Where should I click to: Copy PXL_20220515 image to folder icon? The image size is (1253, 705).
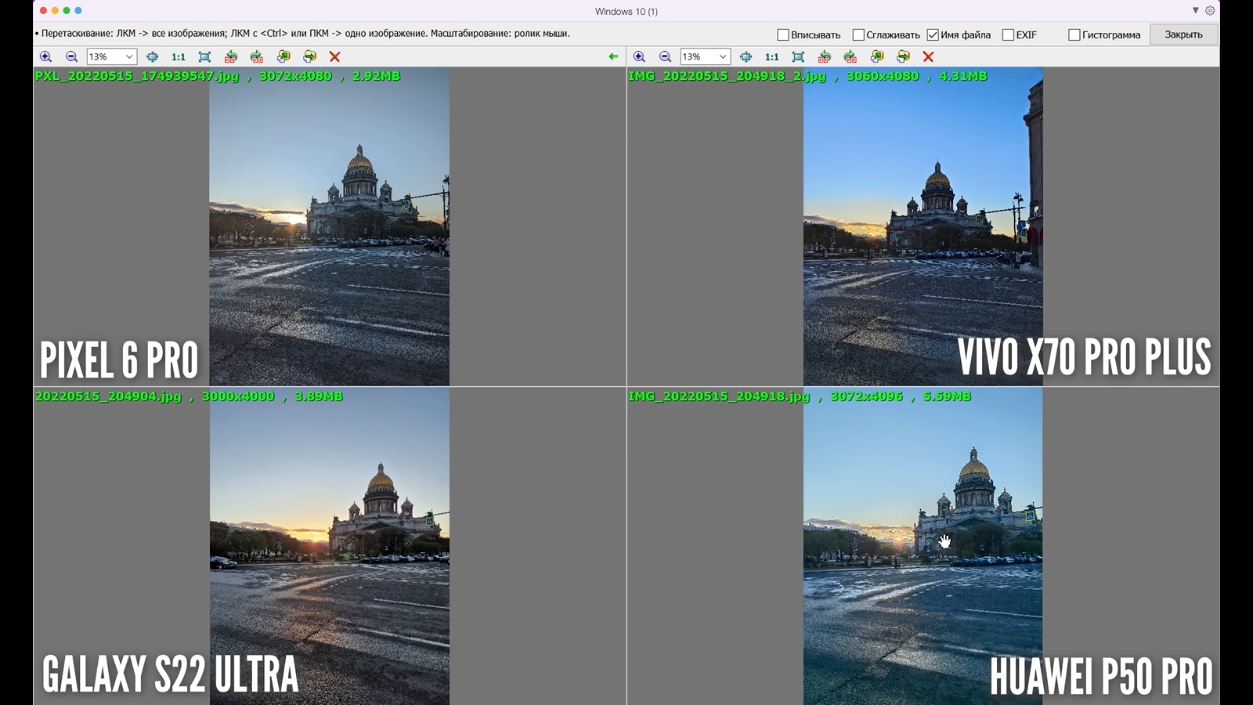coord(283,56)
